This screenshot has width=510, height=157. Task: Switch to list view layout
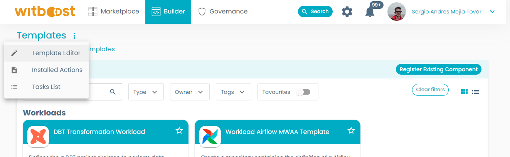coord(476,92)
